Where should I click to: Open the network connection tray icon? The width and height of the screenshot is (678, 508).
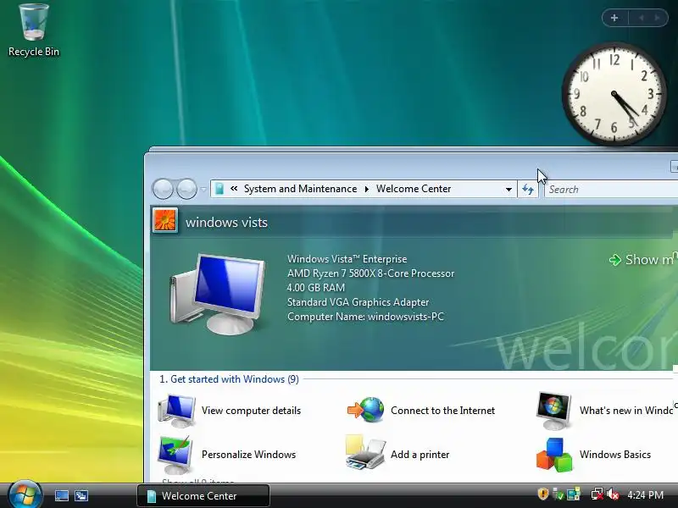pos(574,494)
